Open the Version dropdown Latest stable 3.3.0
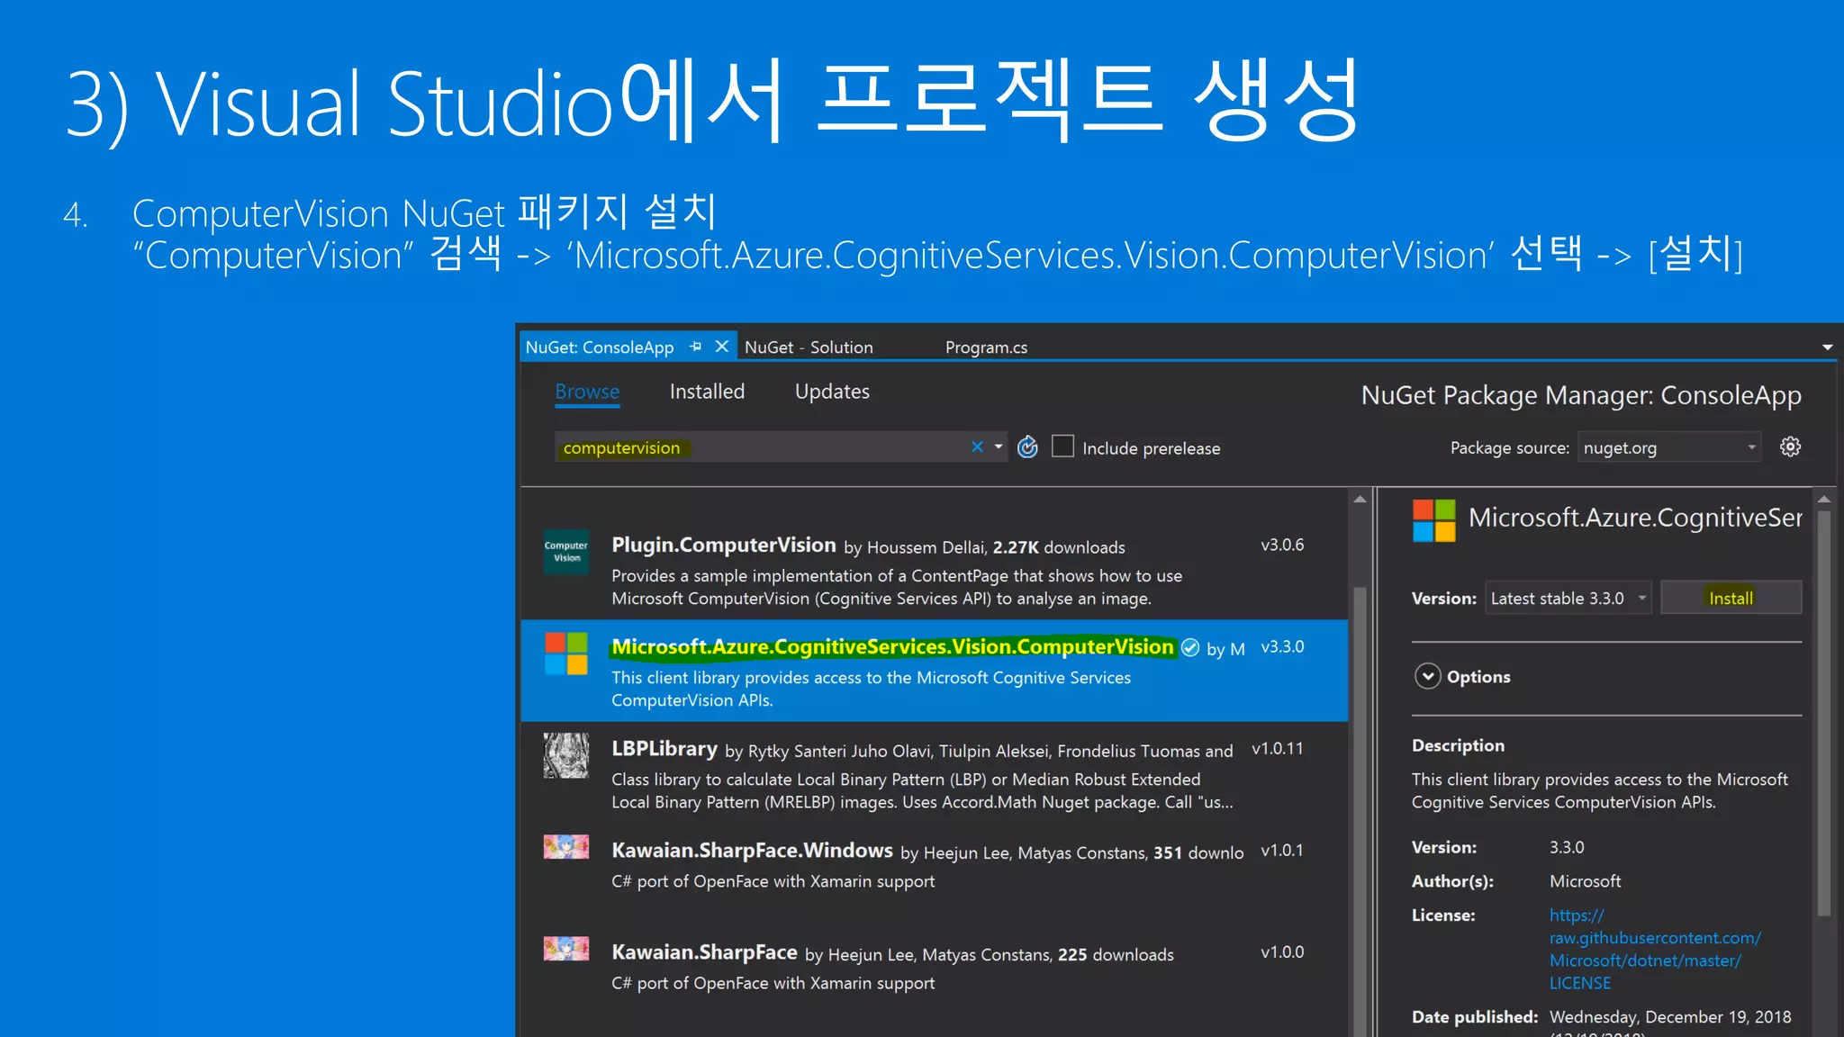The height and width of the screenshot is (1037, 1844). point(1568,599)
